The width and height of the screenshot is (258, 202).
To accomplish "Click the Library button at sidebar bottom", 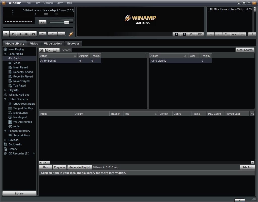I will coord(19,193).
